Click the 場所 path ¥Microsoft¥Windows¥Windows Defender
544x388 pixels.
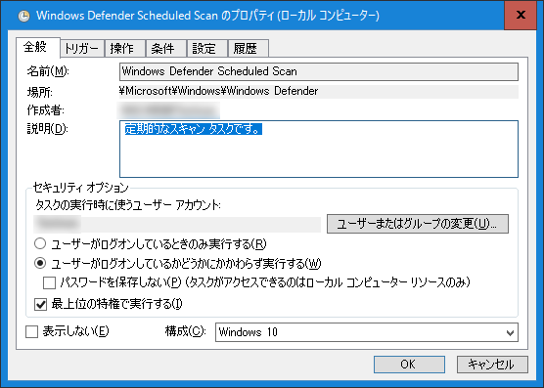click(218, 91)
